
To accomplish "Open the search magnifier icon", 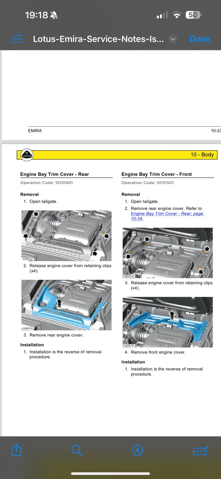I will click(77, 450).
